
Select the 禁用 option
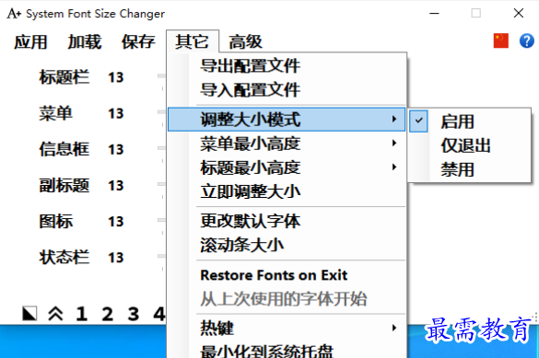point(470,169)
